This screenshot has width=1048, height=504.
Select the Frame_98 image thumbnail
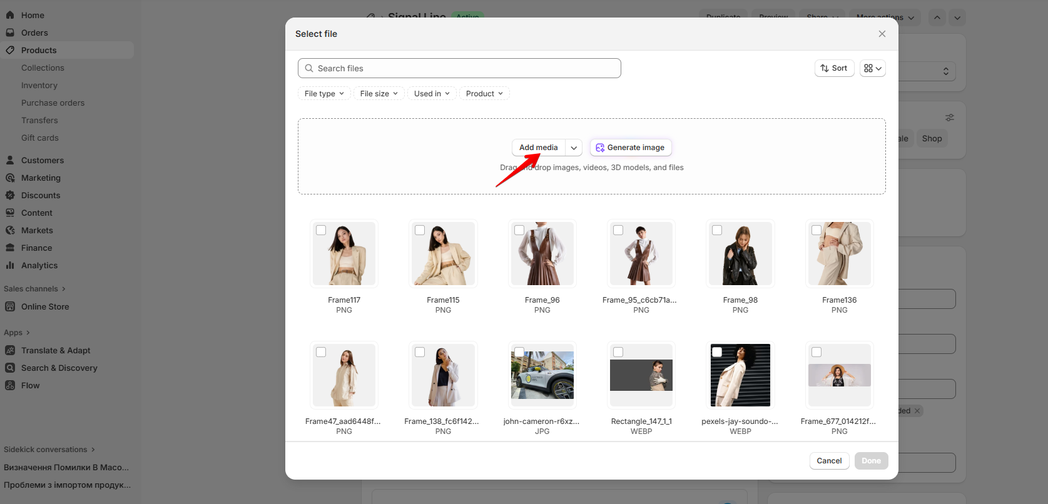[x=740, y=253]
